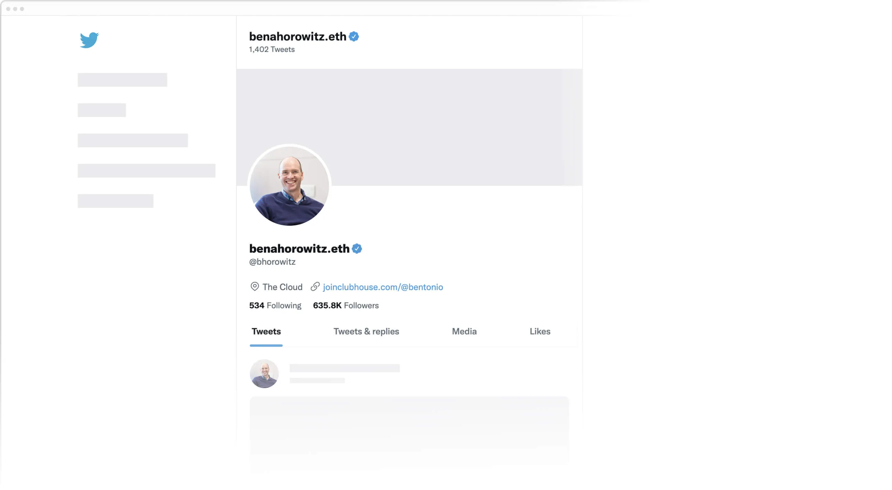Click the @bhorowitz handle

273,262
